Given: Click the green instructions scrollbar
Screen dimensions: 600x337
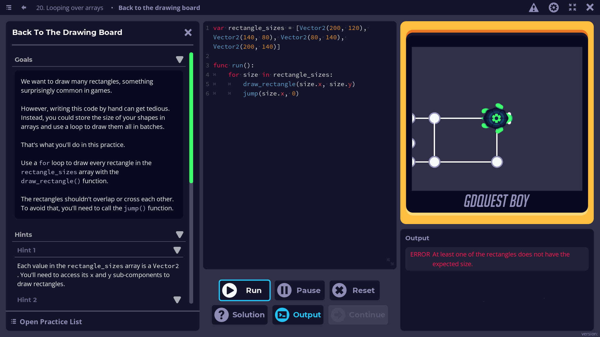Looking at the screenshot, I should pyautogui.click(x=191, y=118).
